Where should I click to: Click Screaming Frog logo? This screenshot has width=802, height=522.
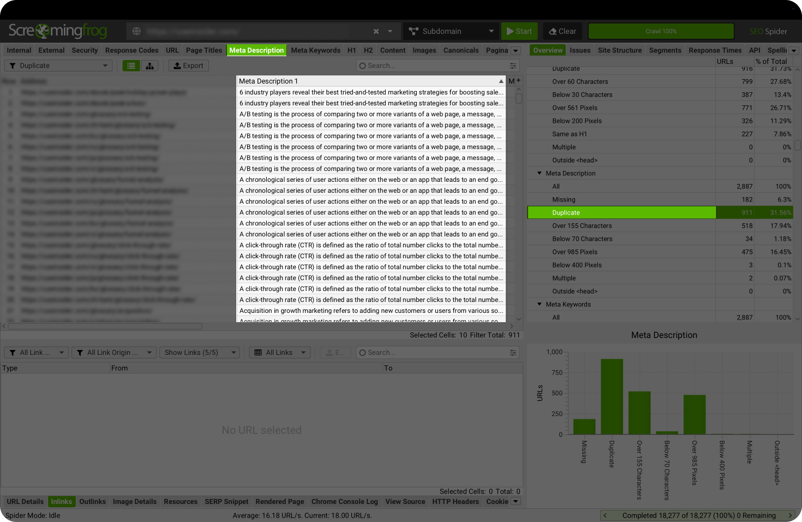pos(58,31)
